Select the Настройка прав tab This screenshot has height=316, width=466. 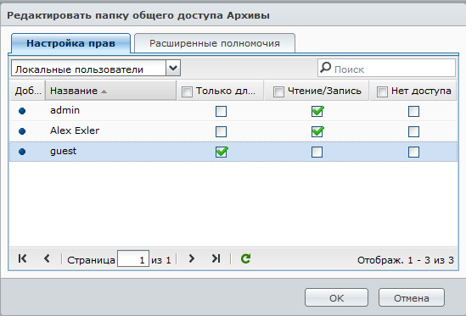(x=70, y=43)
